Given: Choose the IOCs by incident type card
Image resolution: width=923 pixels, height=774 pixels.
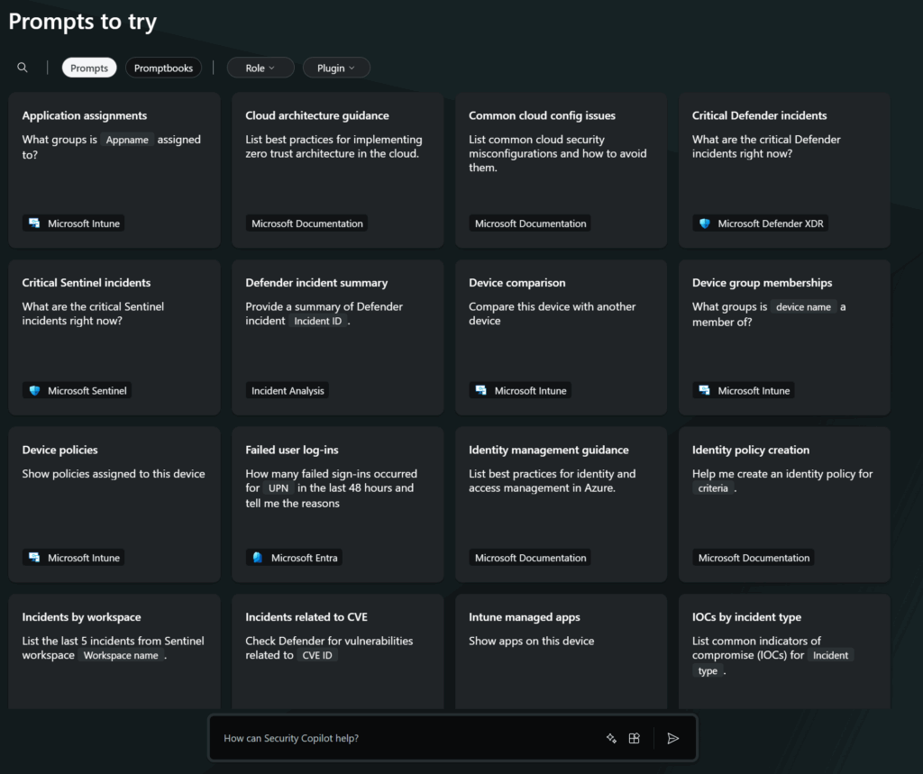Looking at the screenshot, I should [x=784, y=651].
